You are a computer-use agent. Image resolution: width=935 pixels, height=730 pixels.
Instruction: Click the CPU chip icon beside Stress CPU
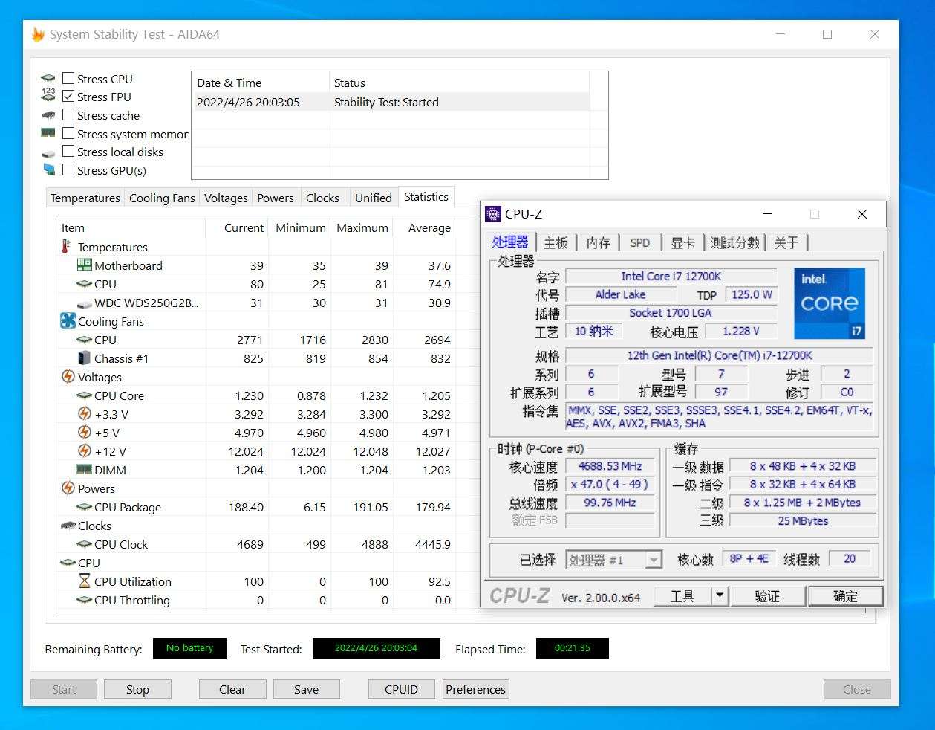(x=48, y=77)
